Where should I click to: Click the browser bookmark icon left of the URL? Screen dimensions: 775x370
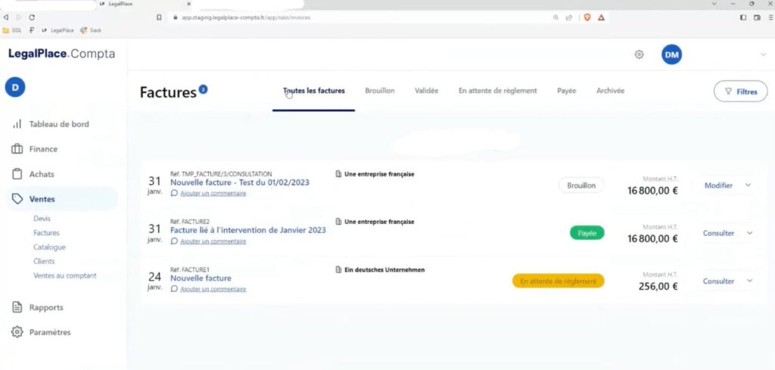[159, 17]
